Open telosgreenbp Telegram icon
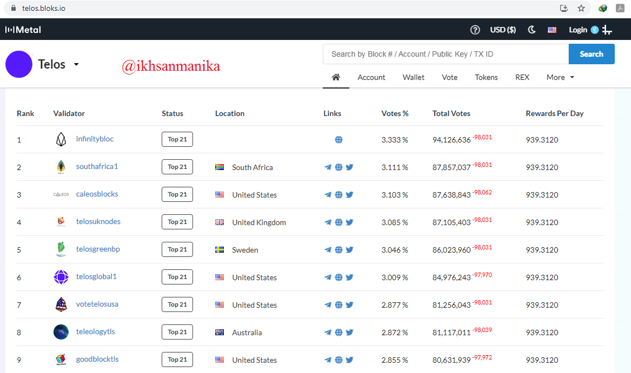 click(328, 249)
